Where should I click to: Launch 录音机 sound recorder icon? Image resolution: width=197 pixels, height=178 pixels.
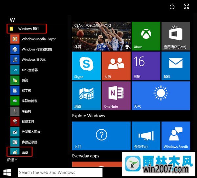point(15,111)
